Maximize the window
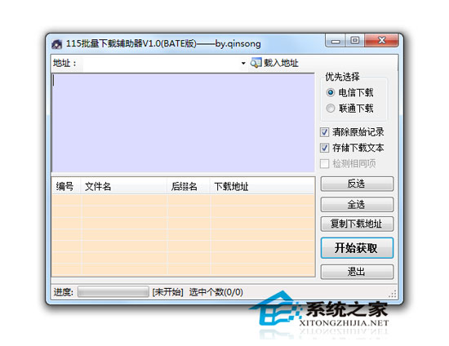 [355, 41]
